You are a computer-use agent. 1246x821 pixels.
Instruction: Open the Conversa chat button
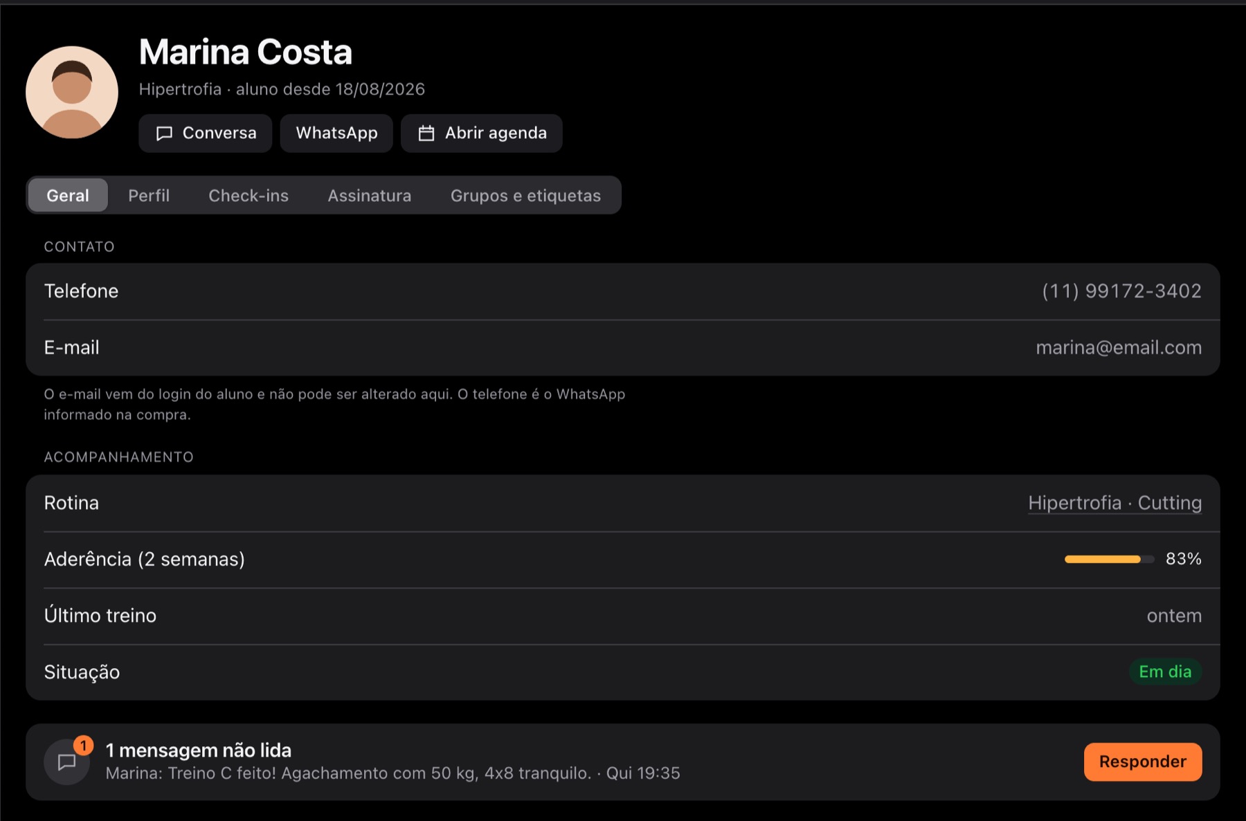(x=206, y=133)
